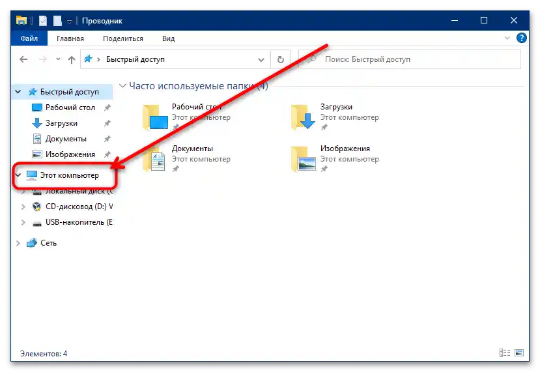Select the Загрузки folder icon in main pane
The height and width of the screenshot is (372, 540).
pyautogui.click(x=303, y=117)
